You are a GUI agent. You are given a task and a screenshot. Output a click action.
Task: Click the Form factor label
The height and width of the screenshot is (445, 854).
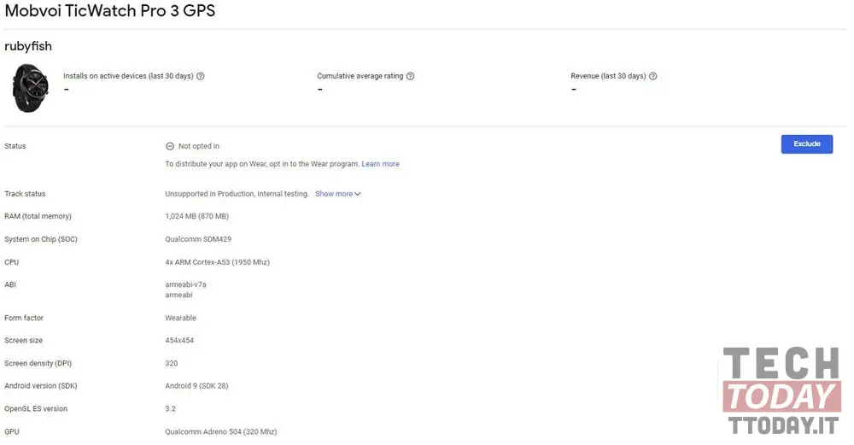(x=24, y=318)
